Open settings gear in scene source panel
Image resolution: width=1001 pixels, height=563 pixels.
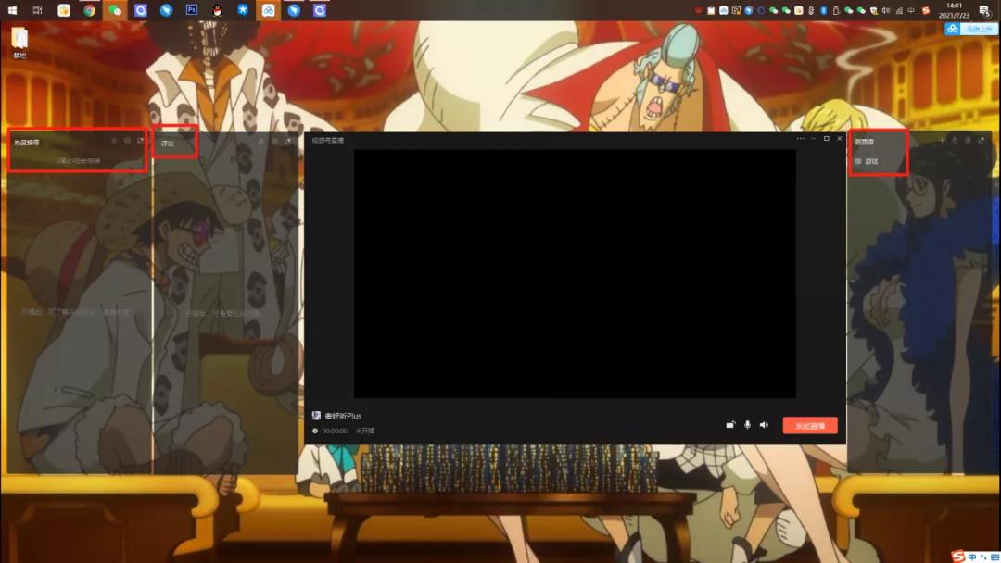(x=968, y=140)
